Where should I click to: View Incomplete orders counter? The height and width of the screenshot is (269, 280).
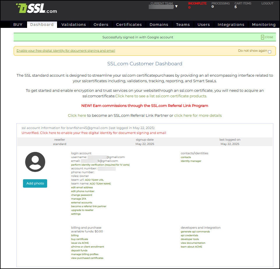[197, 5]
